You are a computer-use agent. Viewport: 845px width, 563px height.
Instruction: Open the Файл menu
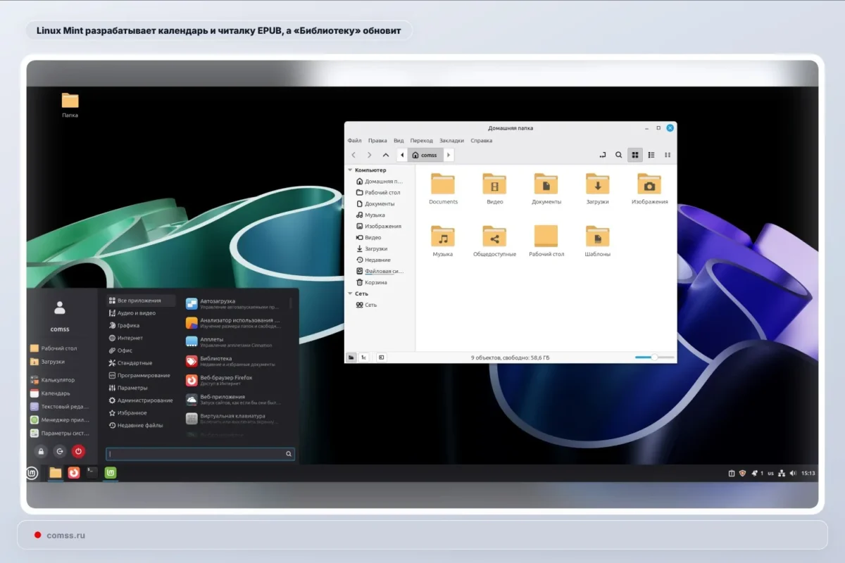354,141
